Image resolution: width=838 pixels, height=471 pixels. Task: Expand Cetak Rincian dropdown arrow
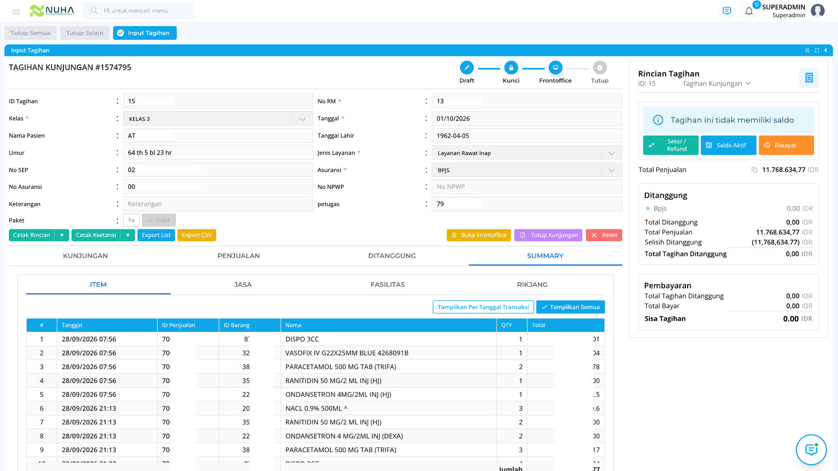coord(62,235)
